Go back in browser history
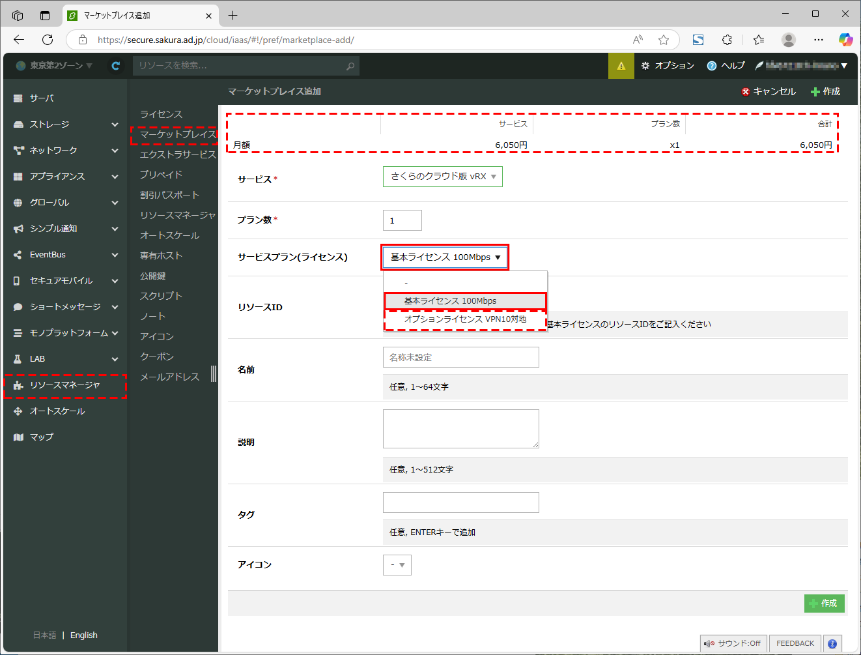 click(19, 40)
